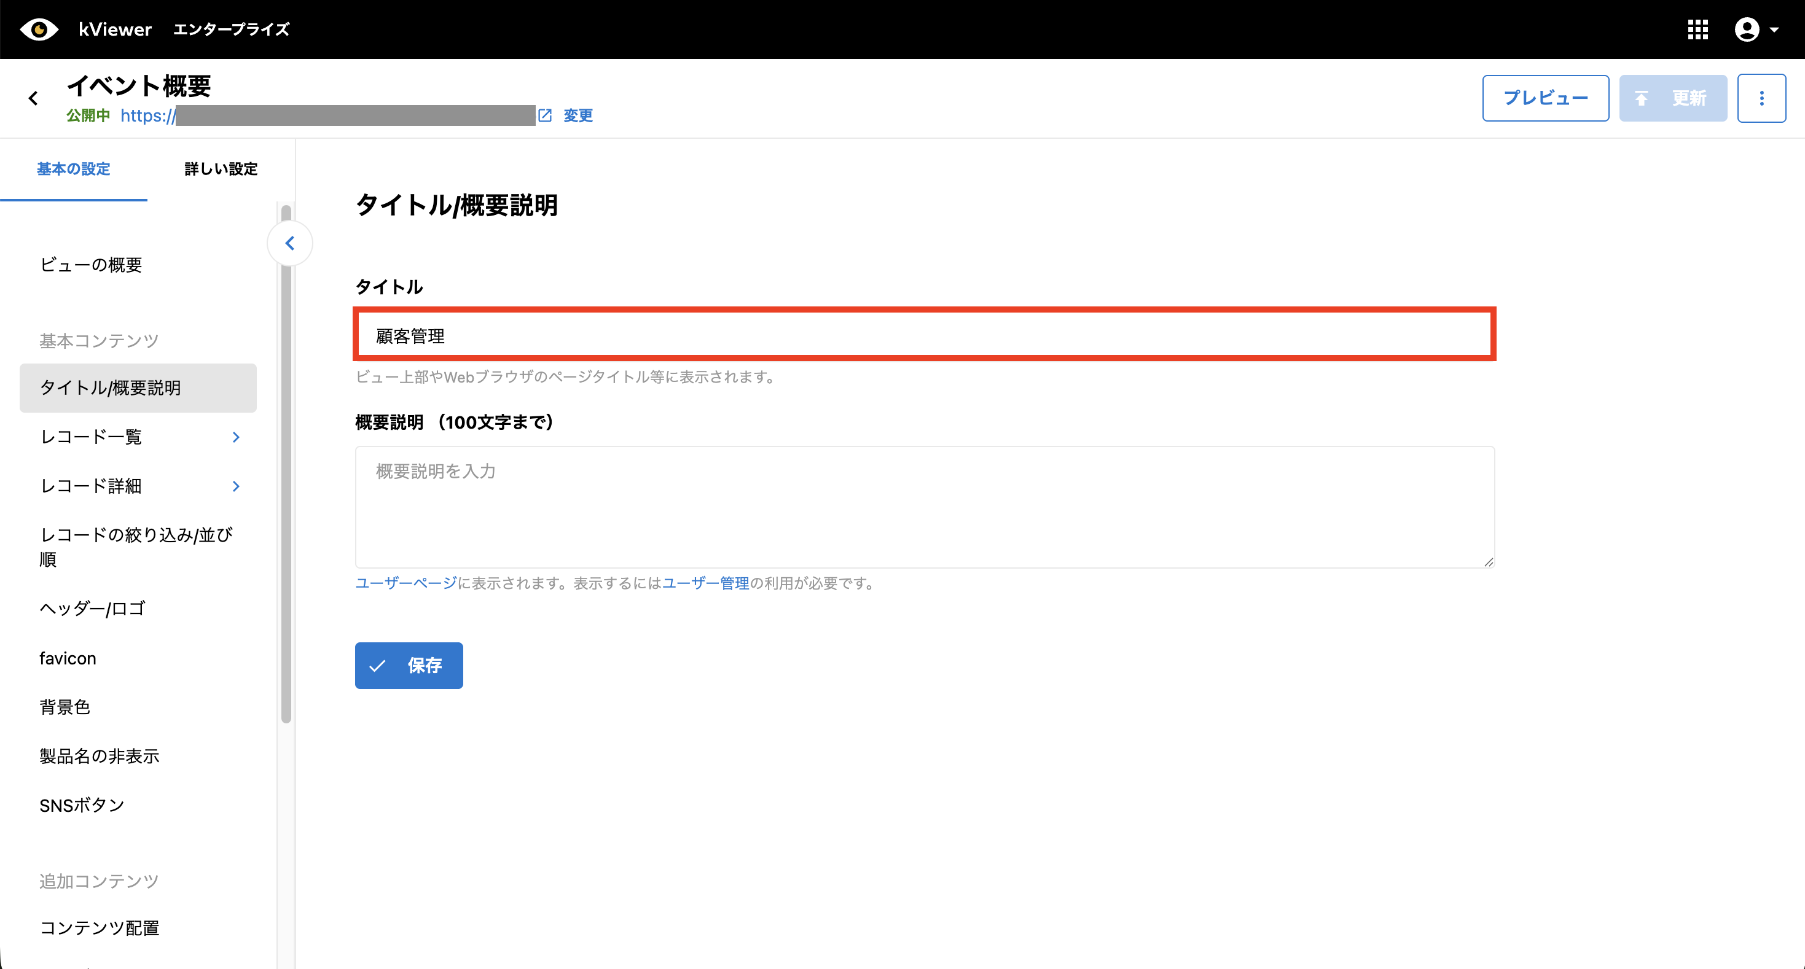
Task: Click the タイトル input field
Action: point(924,335)
